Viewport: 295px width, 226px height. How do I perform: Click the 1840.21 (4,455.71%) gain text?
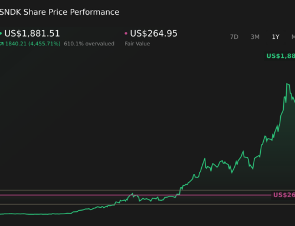[33, 44]
